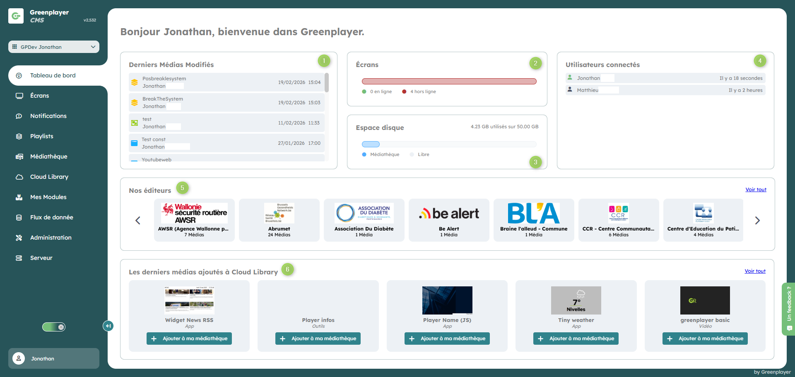This screenshot has height=377, width=795.
Task: Click the Écrans monitor icon in sidebar
Action: coord(19,96)
